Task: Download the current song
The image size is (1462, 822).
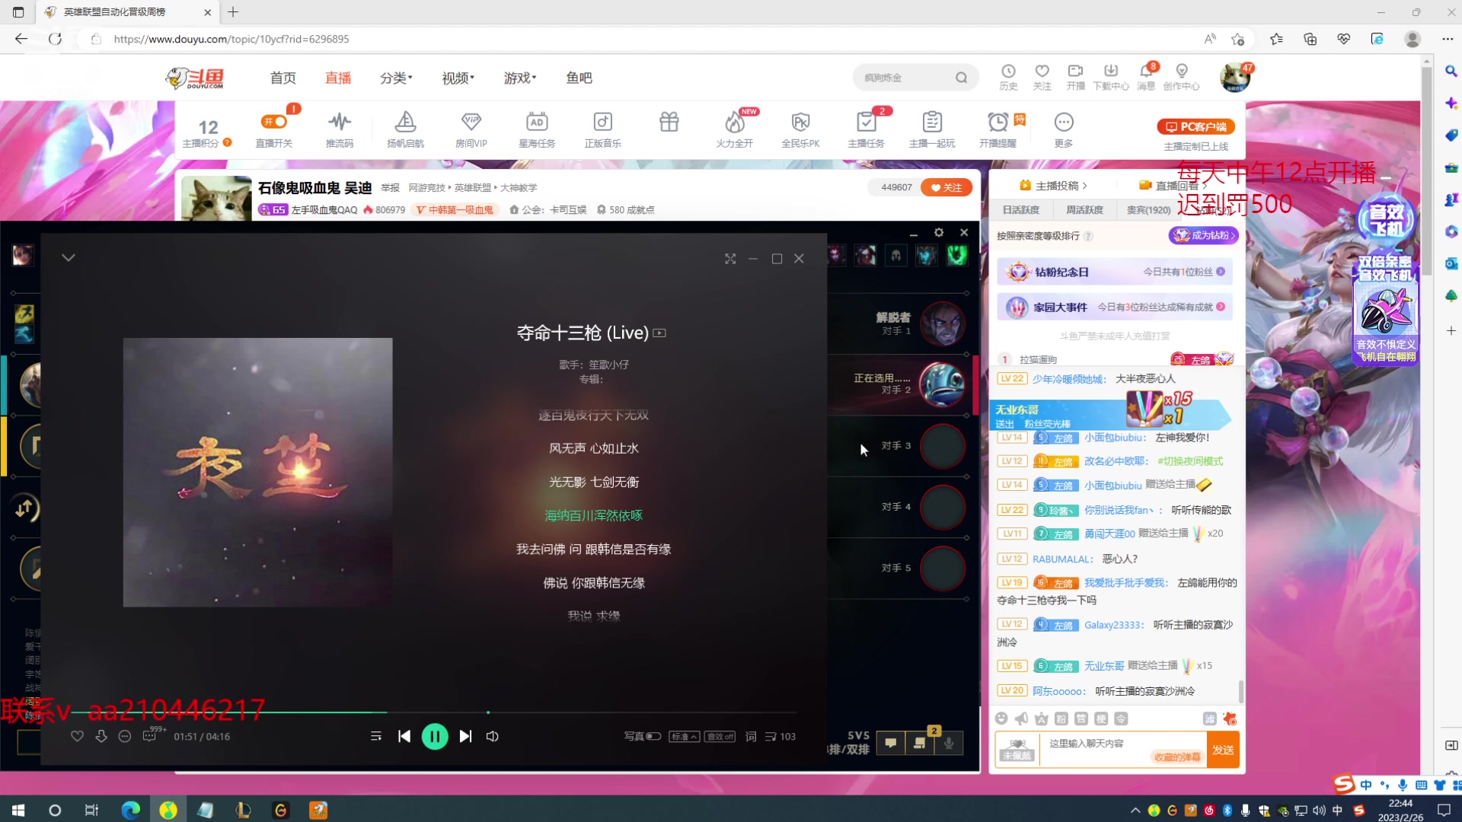Action: pos(101,736)
